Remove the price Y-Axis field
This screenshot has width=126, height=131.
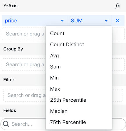(x=118, y=21)
